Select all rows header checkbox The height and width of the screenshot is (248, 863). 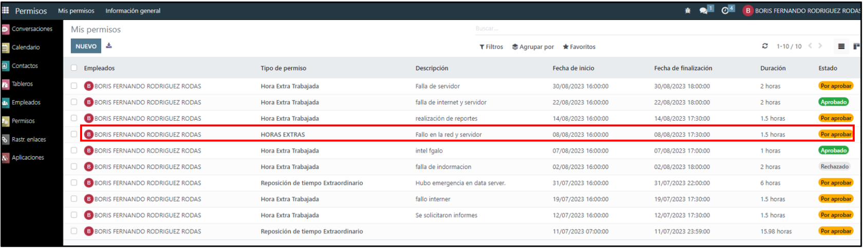pyautogui.click(x=74, y=68)
